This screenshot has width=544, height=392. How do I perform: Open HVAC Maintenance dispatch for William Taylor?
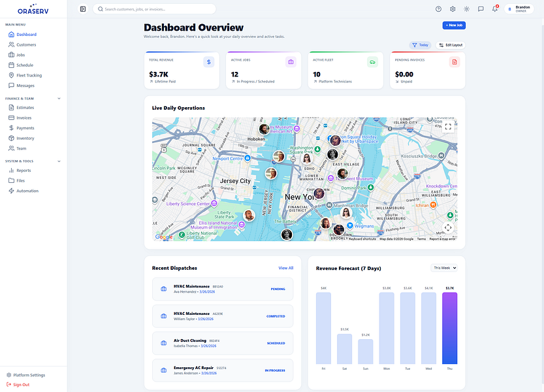pos(223,316)
